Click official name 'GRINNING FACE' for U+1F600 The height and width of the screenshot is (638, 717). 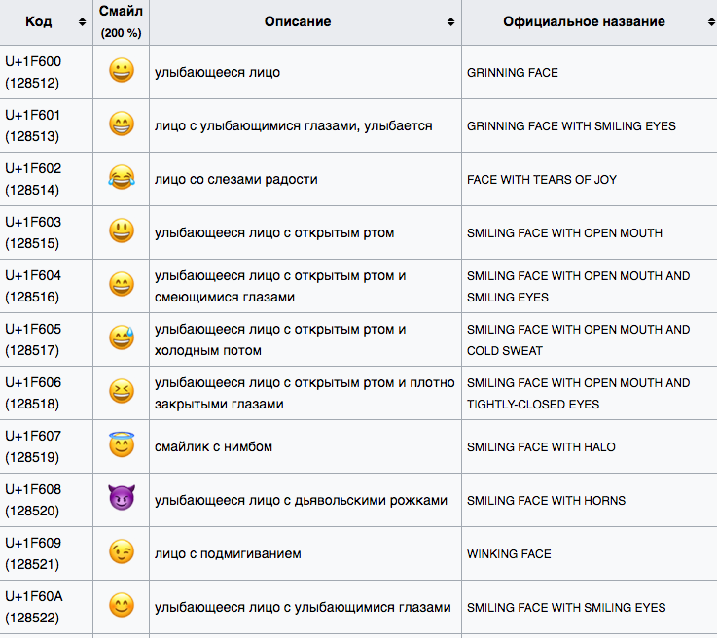tap(513, 73)
